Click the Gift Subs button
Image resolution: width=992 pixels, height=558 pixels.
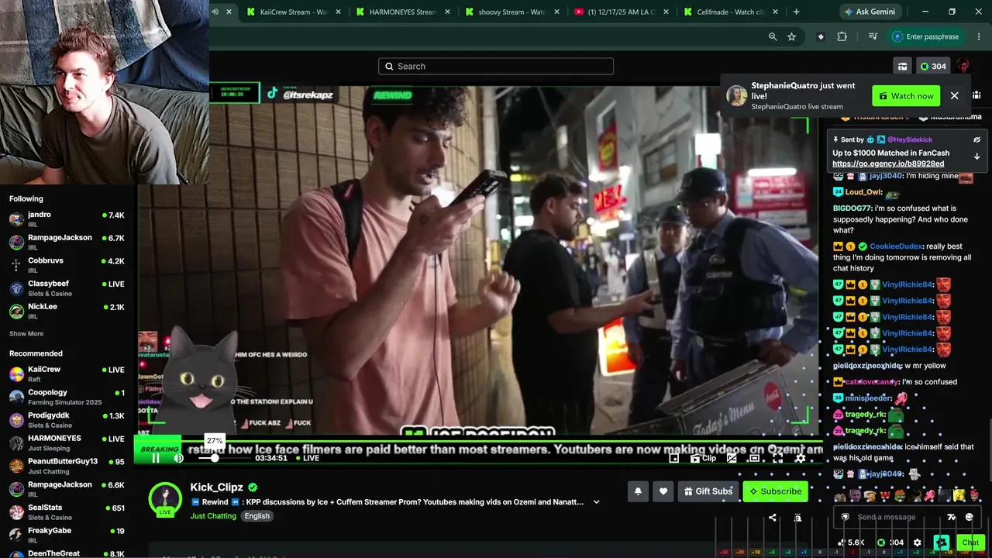pyautogui.click(x=708, y=491)
